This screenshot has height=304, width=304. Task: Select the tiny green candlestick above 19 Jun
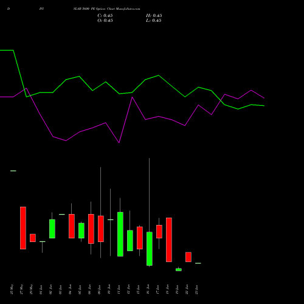pyautogui.click(x=179, y=269)
